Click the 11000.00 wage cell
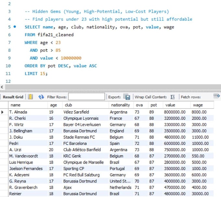Screen dimensions: 221x197 click(x=202, y=137)
